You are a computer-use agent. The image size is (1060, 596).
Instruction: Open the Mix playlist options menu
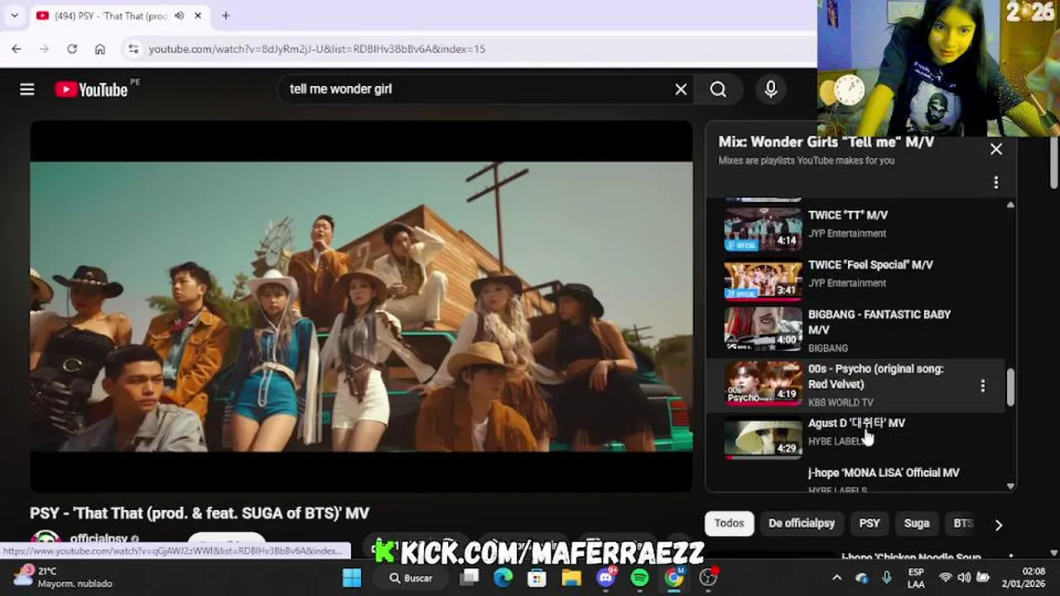tap(996, 182)
